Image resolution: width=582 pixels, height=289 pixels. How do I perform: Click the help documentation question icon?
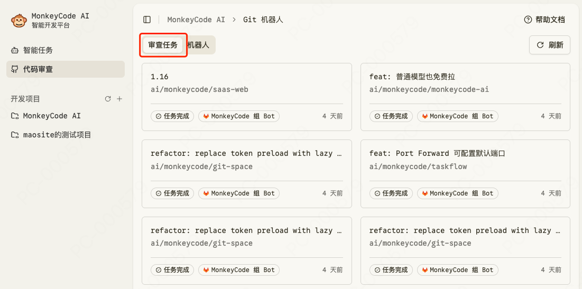[x=528, y=20]
